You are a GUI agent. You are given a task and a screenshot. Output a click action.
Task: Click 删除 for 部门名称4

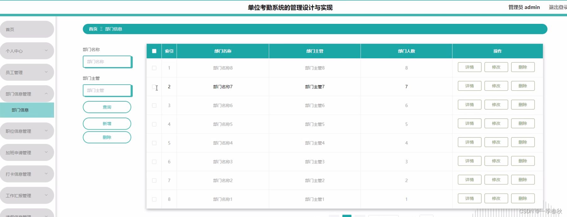click(523, 142)
